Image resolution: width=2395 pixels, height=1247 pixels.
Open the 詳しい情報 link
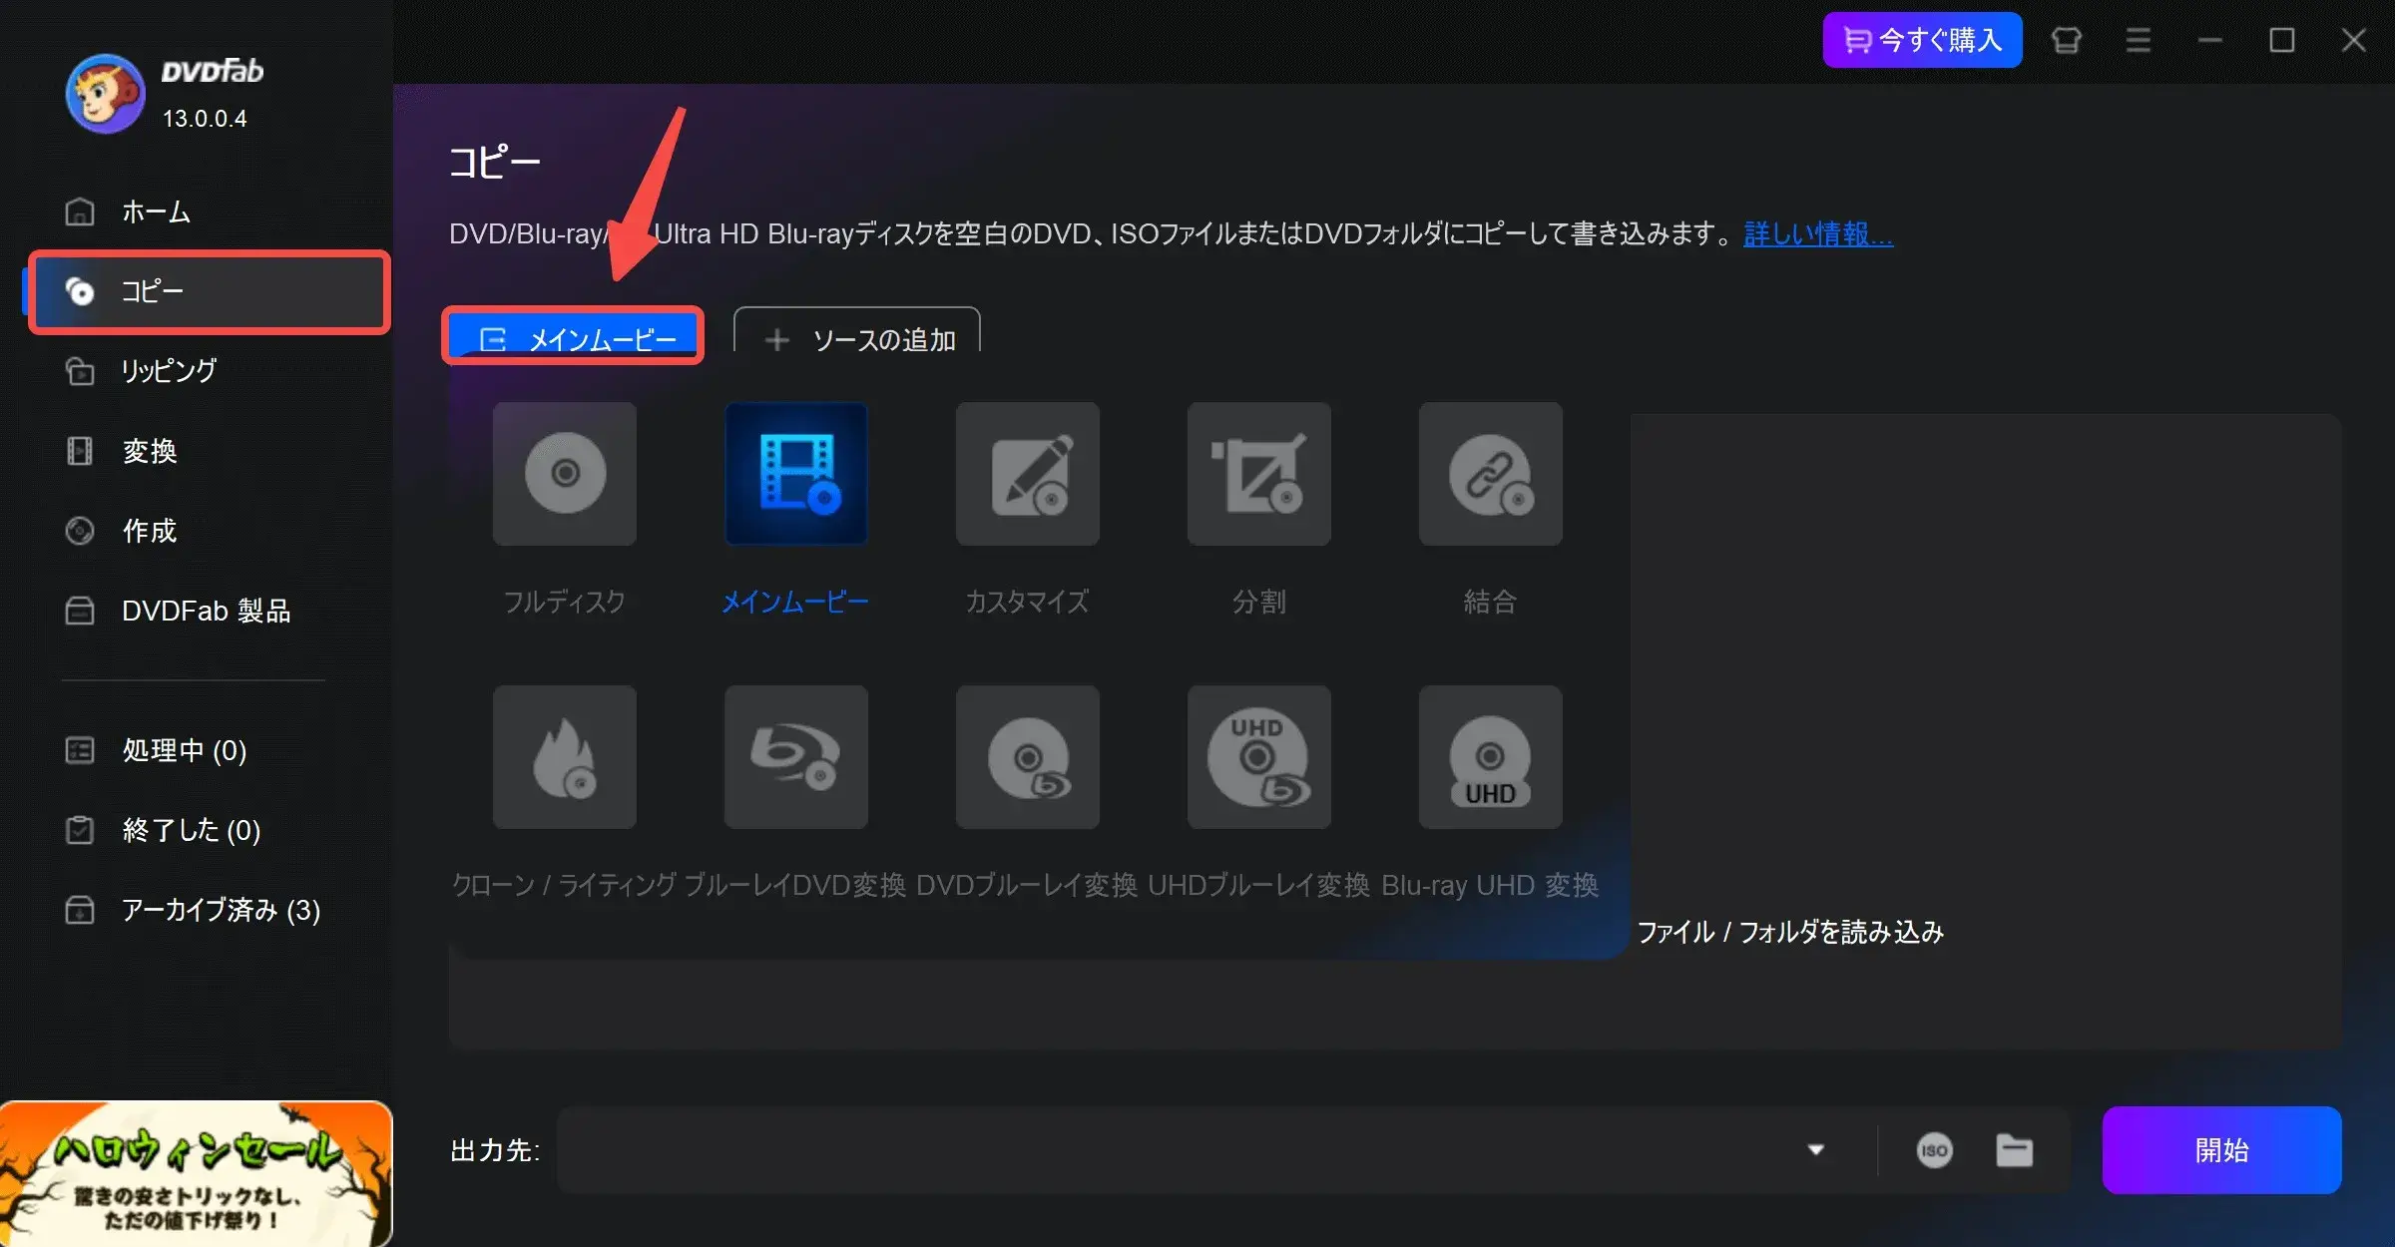[x=1817, y=233]
